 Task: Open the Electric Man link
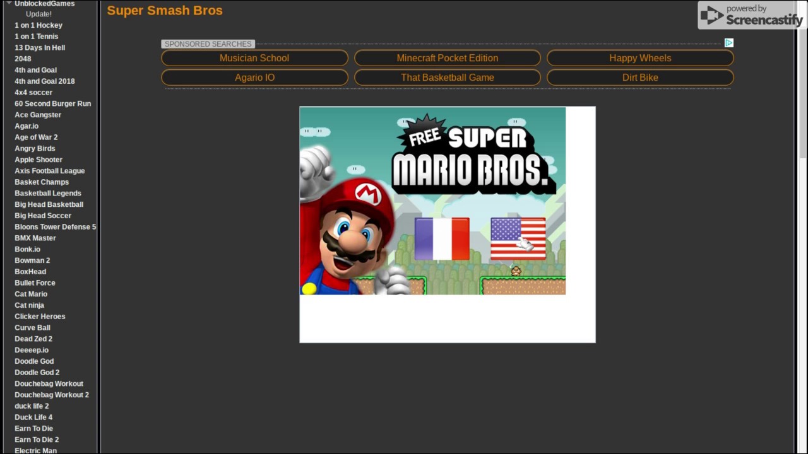35,450
